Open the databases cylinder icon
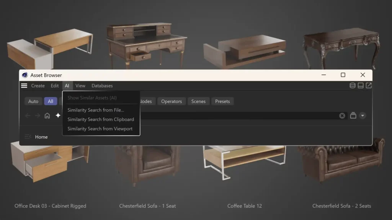392x220 pixels. [352, 86]
